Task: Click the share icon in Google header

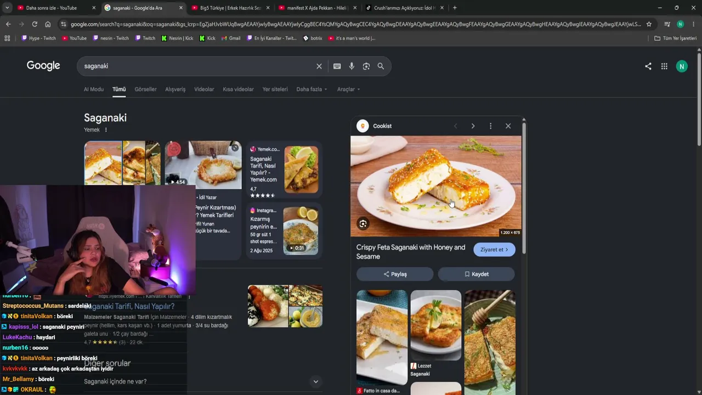Action: pyautogui.click(x=648, y=66)
